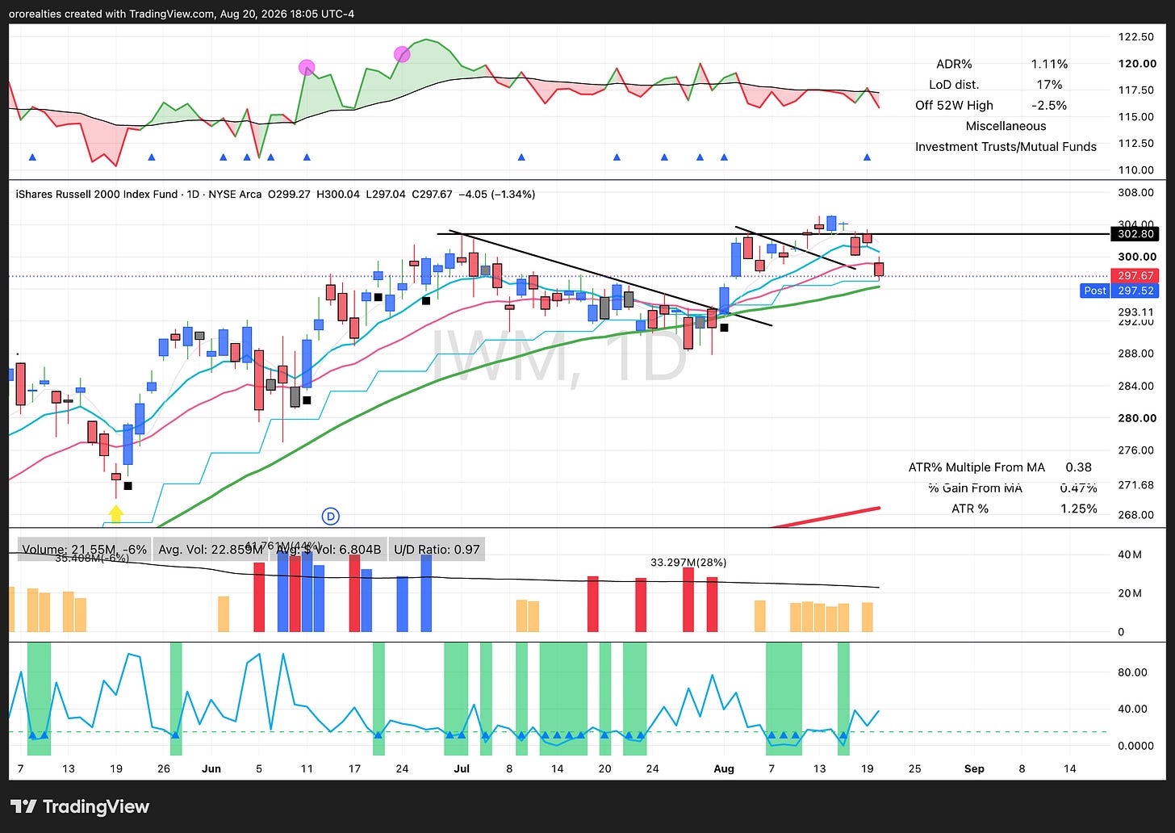
Task: Click the LoD dist. label
Action: [954, 85]
